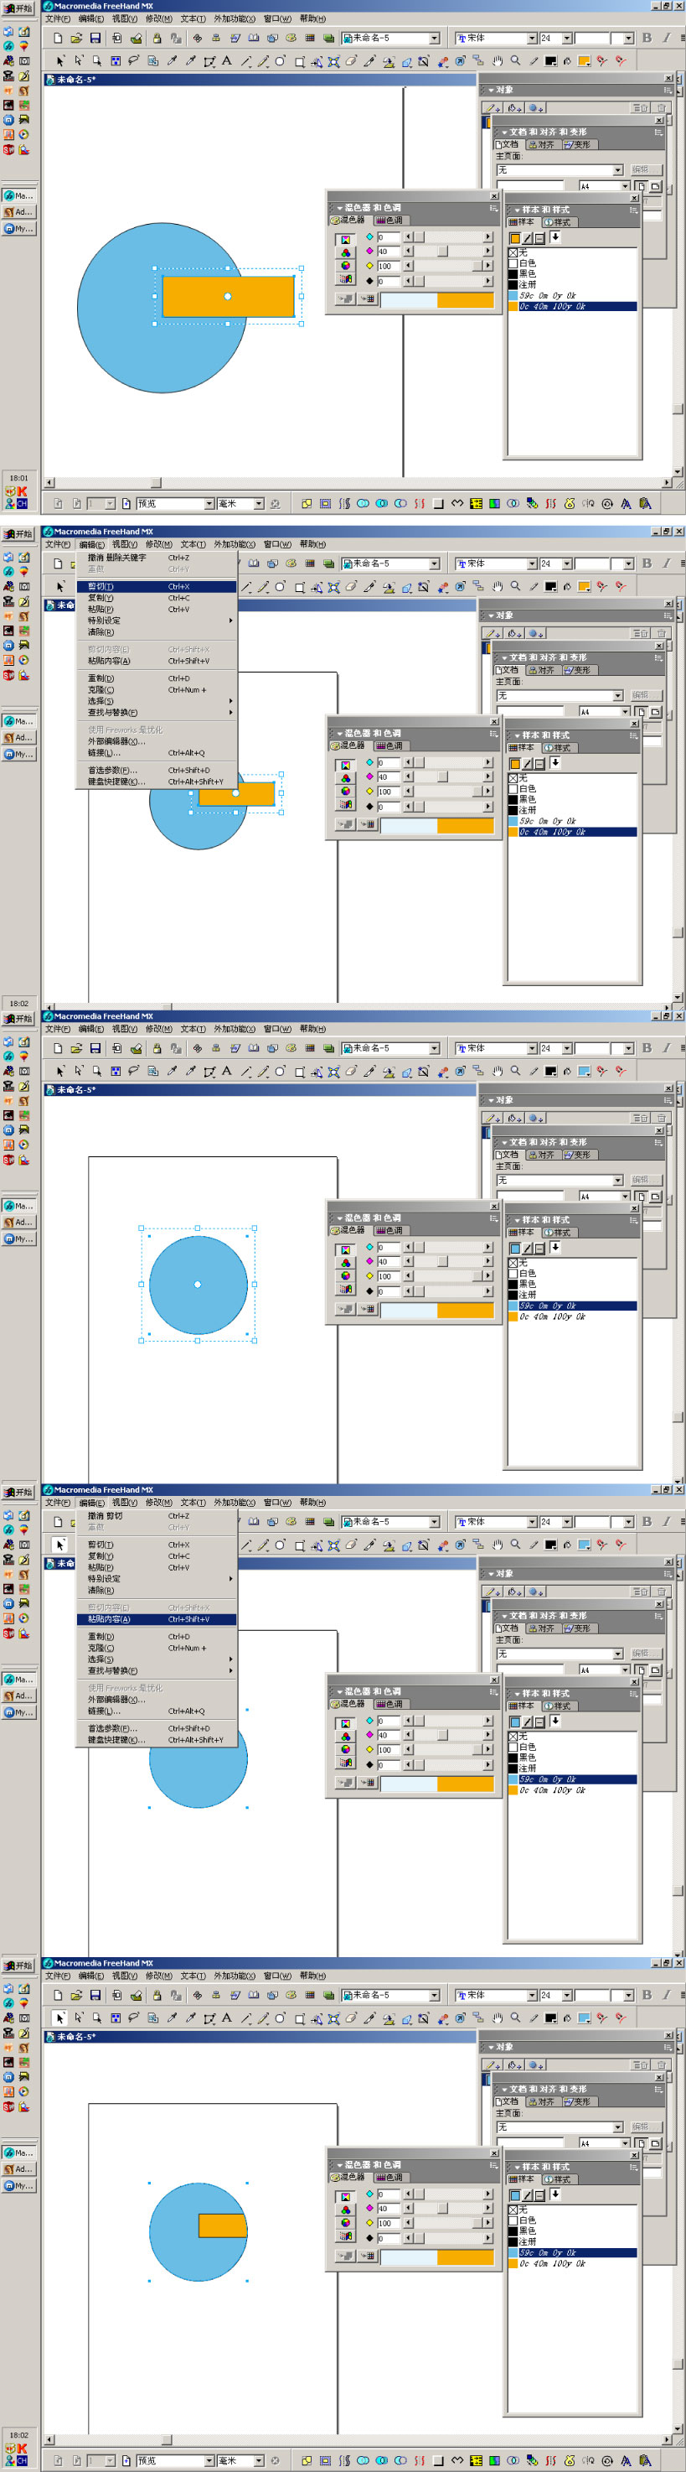Switch mixer to RGB mode in the third screenshot
This screenshot has height=2472, width=686.
point(345,1263)
